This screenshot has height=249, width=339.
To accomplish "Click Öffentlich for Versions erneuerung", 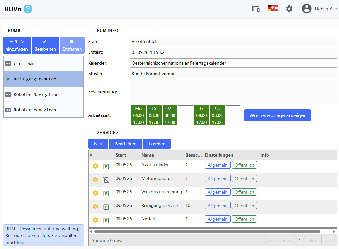I will click(x=244, y=192).
